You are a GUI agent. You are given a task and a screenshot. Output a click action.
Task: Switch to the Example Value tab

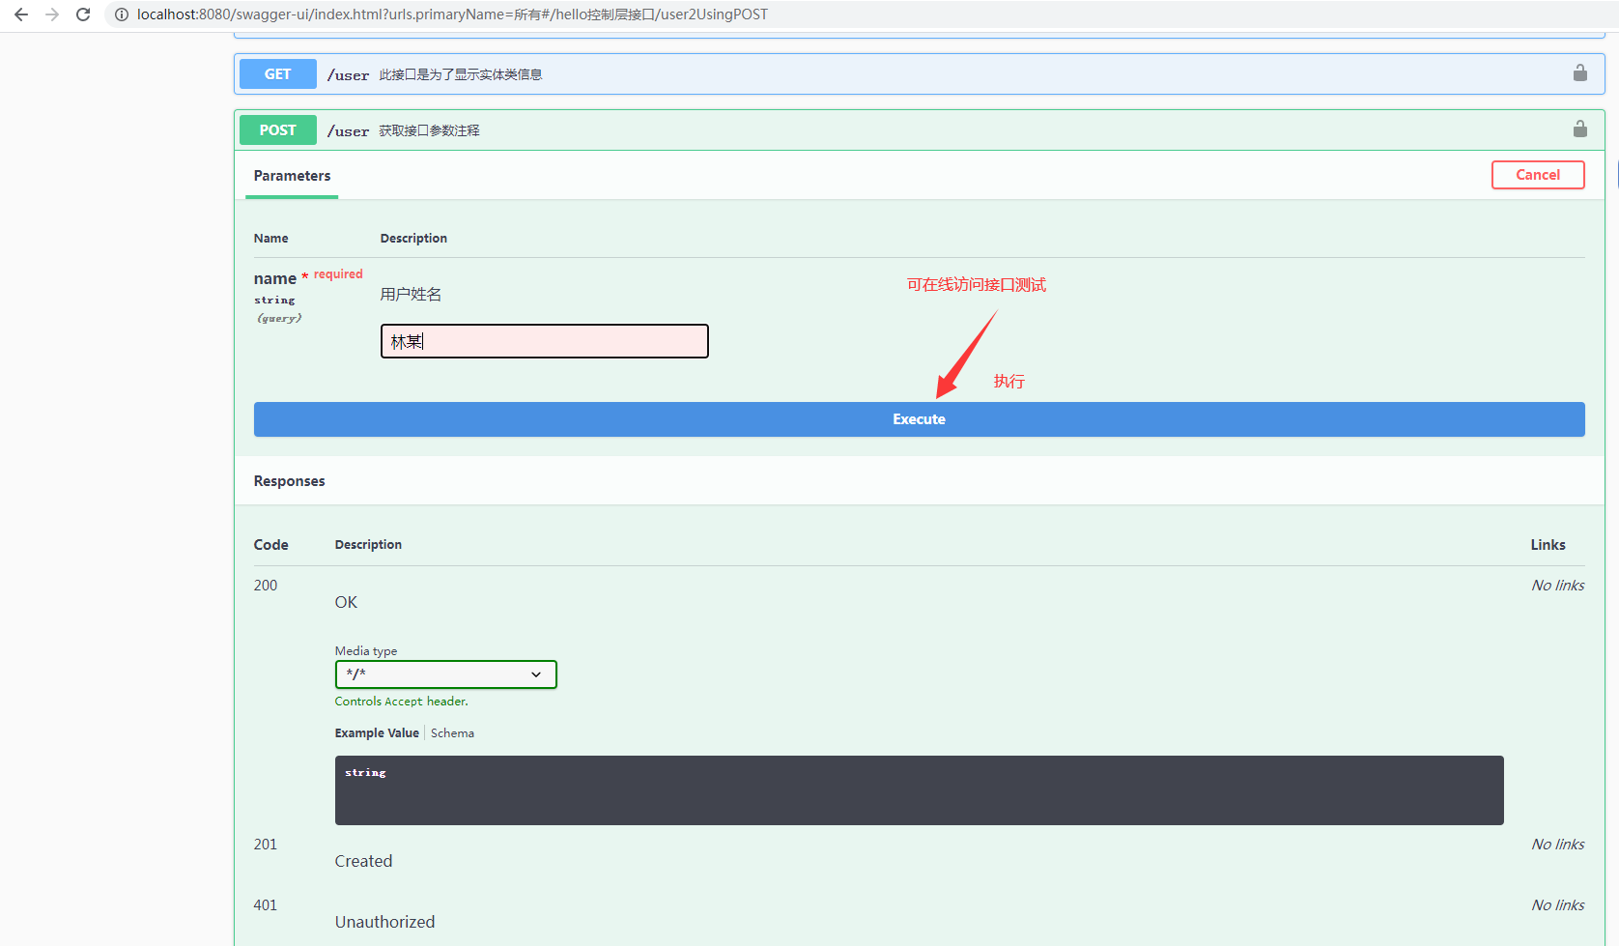(x=377, y=733)
